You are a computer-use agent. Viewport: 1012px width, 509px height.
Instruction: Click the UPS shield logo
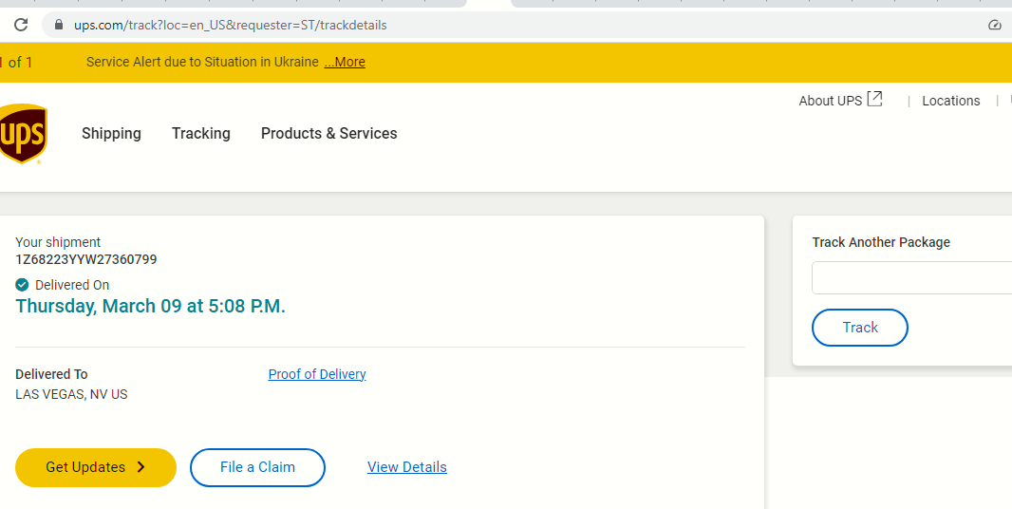click(x=23, y=134)
